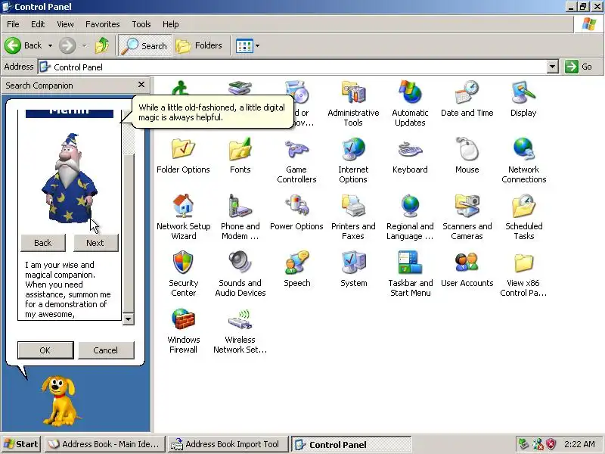Open the Favorites menu
Viewport: 605px width, 454px height.
click(x=103, y=24)
